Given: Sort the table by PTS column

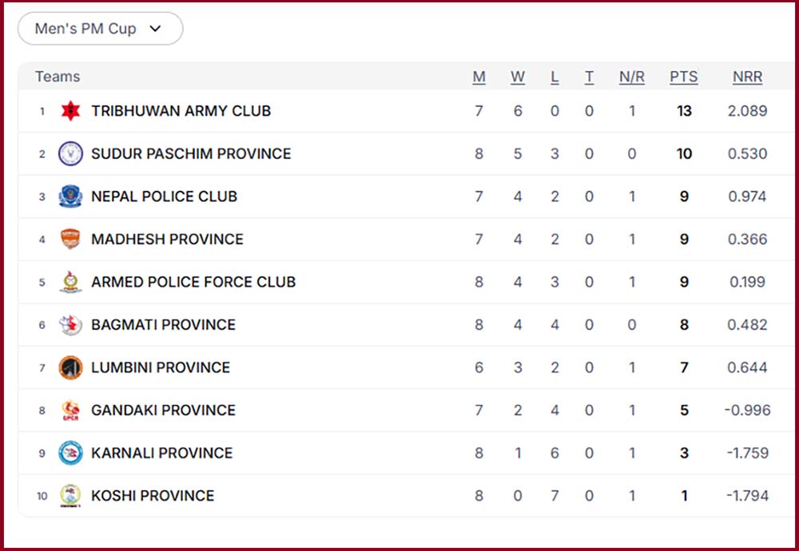Looking at the screenshot, I should [683, 77].
